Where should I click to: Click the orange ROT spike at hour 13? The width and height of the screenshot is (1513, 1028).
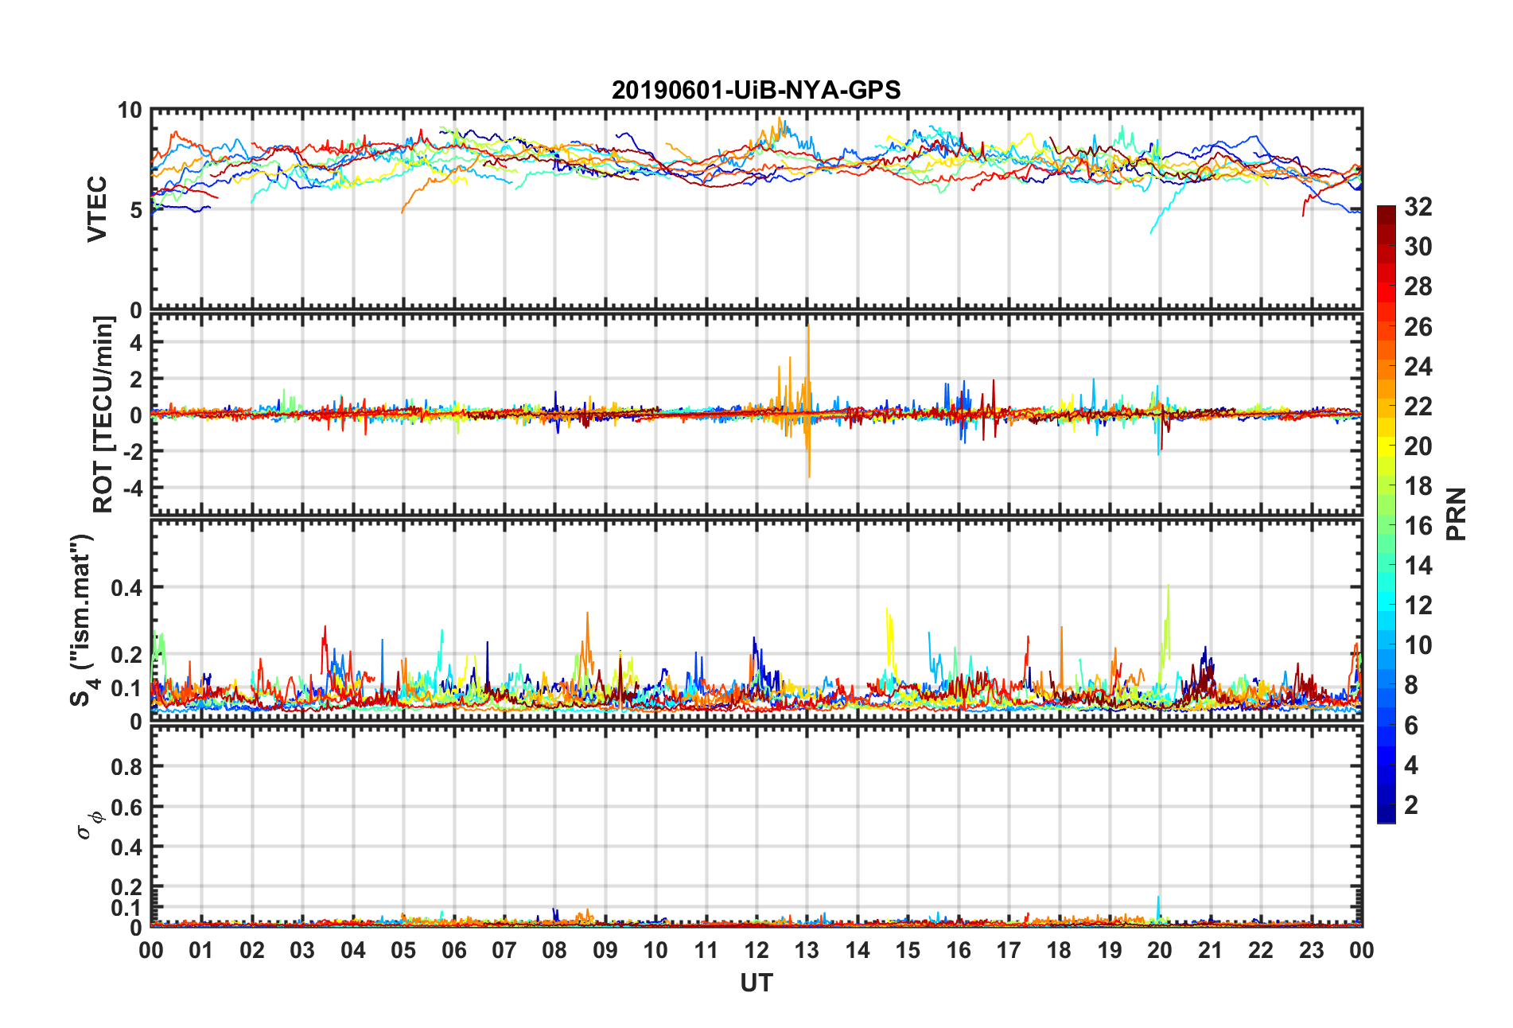pyautogui.click(x=808, y=402)
